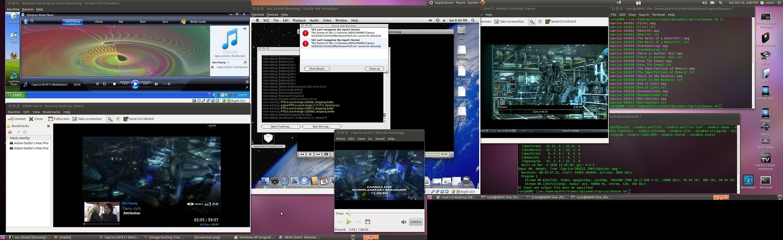Screen dimensions: 783x240
Task: Click Save this Log in VLC messages window
Action: click(x=321, y=126)
